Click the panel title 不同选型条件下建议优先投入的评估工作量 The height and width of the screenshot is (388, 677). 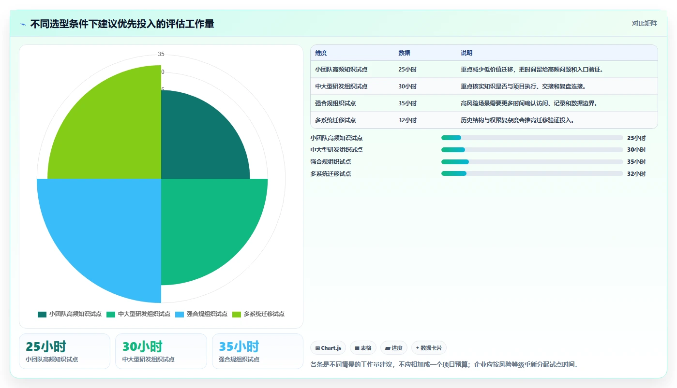[x=122, y=24]
